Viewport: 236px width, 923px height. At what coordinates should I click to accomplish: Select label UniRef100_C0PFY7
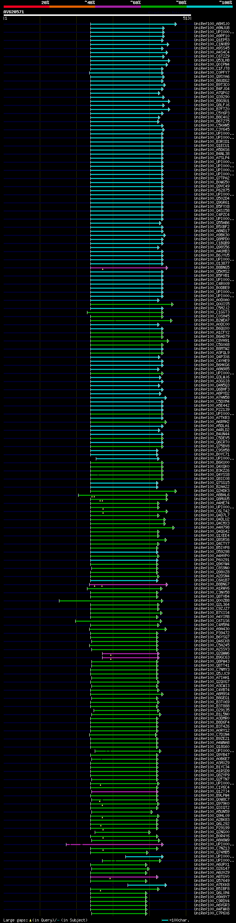(212, 73)
